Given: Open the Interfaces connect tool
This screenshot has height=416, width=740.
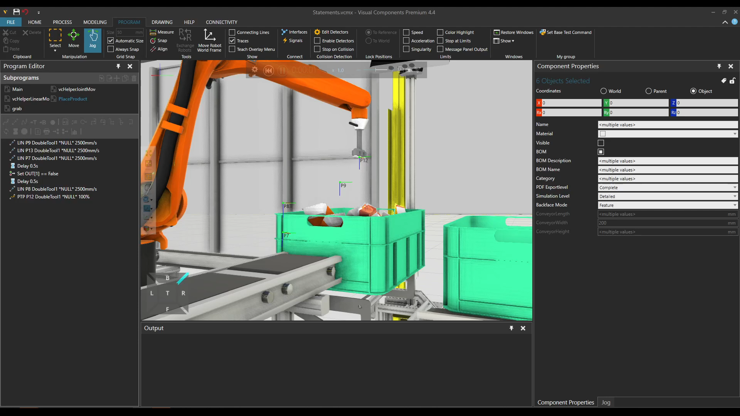Looking at the screenshot, I should click(294, 32).
